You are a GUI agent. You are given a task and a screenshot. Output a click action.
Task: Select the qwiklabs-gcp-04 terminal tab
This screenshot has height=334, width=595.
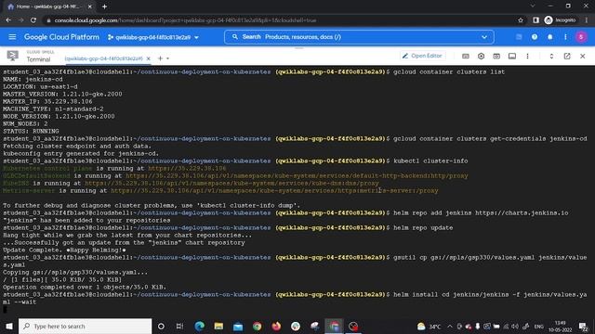pyautogui.click(x=103, y=58)
